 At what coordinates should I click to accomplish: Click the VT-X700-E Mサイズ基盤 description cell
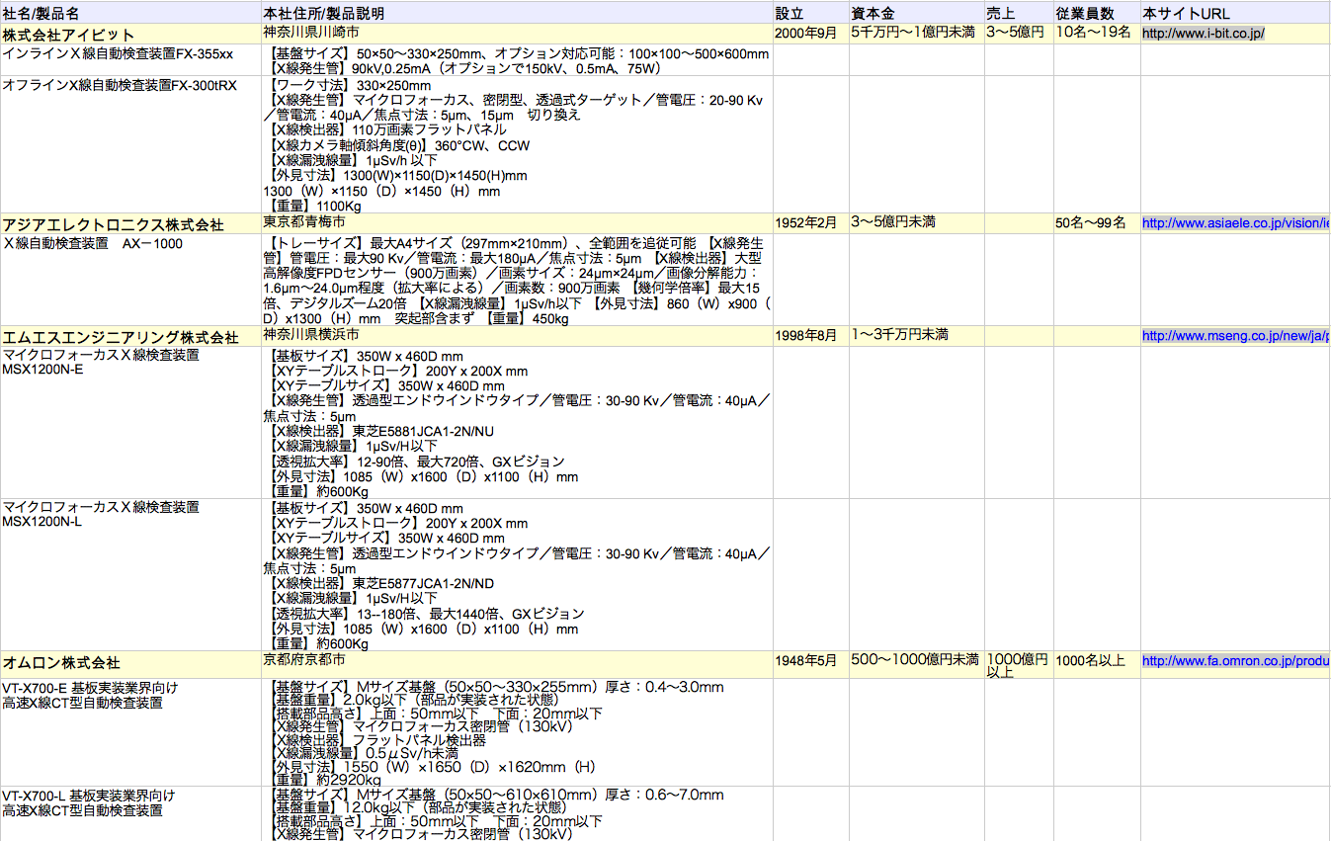(517, 732)
